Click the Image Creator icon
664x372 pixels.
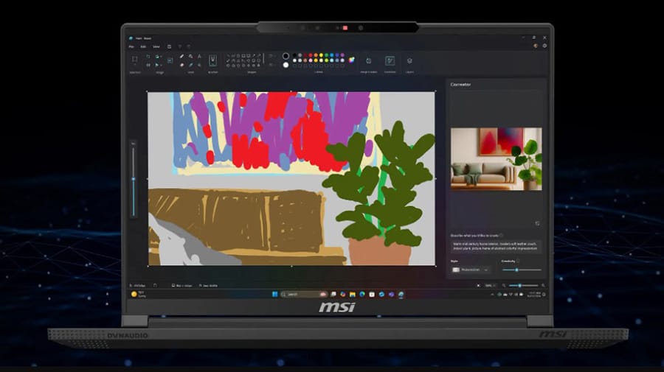coord(368,61)
